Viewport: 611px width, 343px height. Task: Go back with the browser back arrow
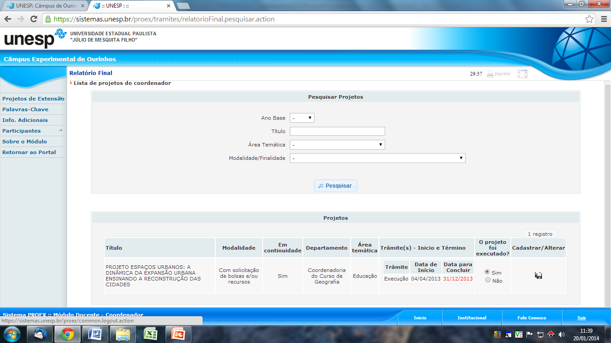[x=8, y=19]
